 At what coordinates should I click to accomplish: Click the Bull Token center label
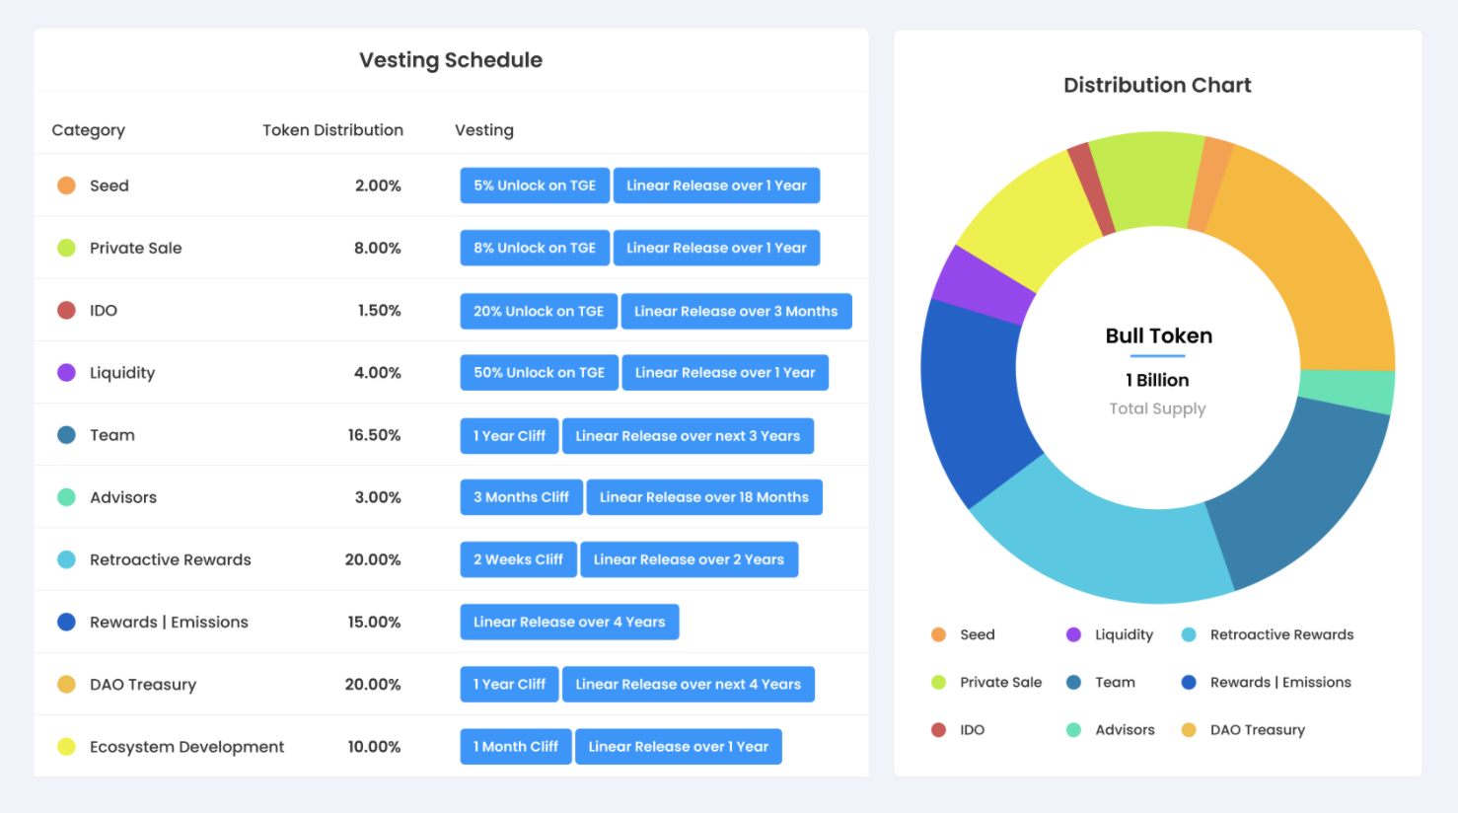(1157, 335)
